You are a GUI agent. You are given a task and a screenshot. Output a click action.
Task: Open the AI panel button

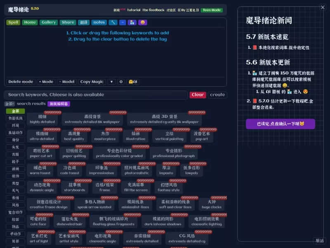(133, 82)
